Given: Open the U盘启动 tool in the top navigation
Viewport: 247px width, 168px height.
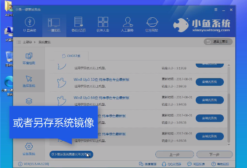Looking at the screenshot, I should pos(30,25).
